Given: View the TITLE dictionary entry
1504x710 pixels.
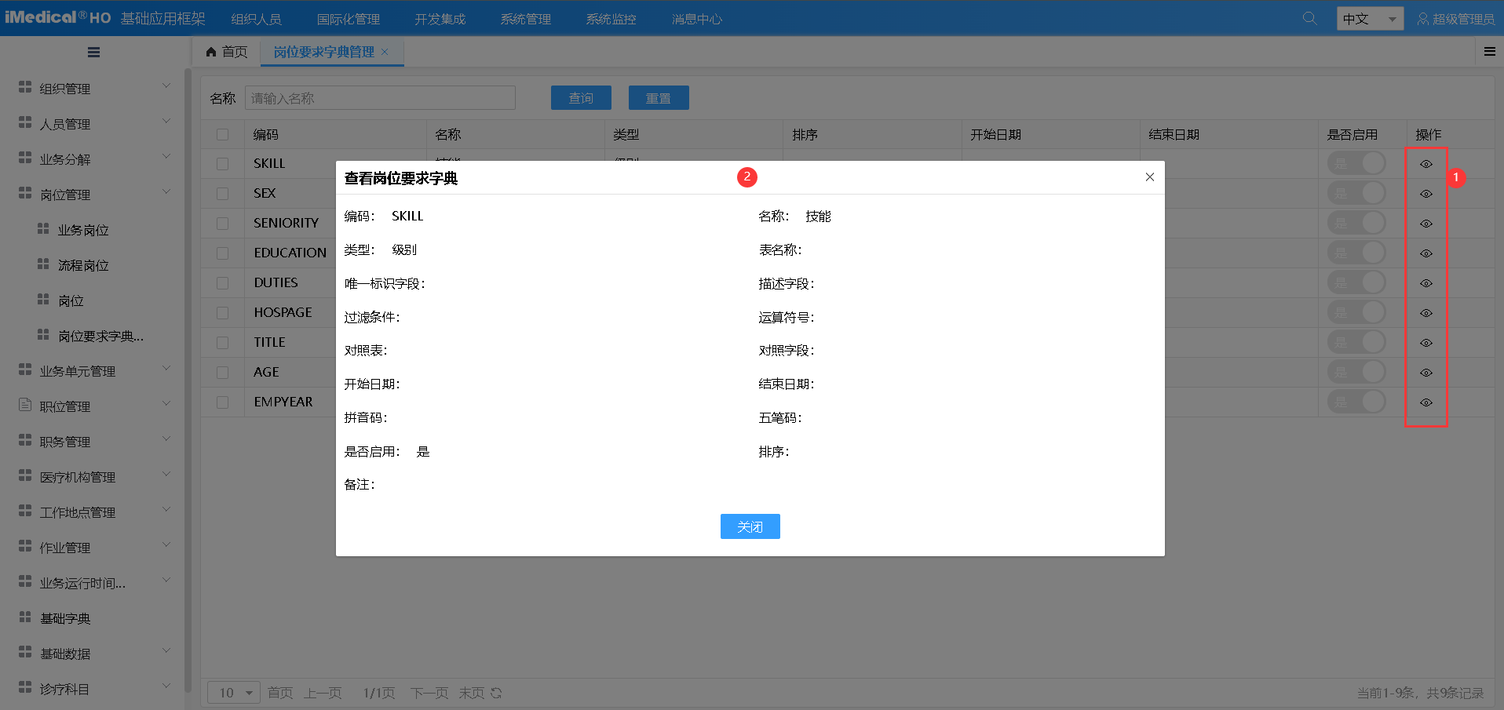Looking at the screenshot, I should 1426,342.
